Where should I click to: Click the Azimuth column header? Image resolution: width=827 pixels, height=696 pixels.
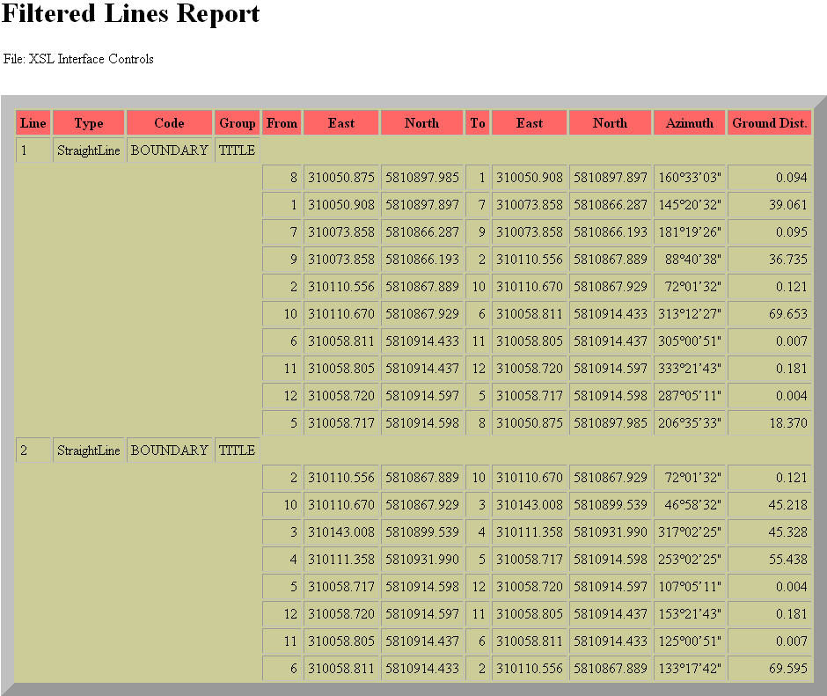pos(690,123)
